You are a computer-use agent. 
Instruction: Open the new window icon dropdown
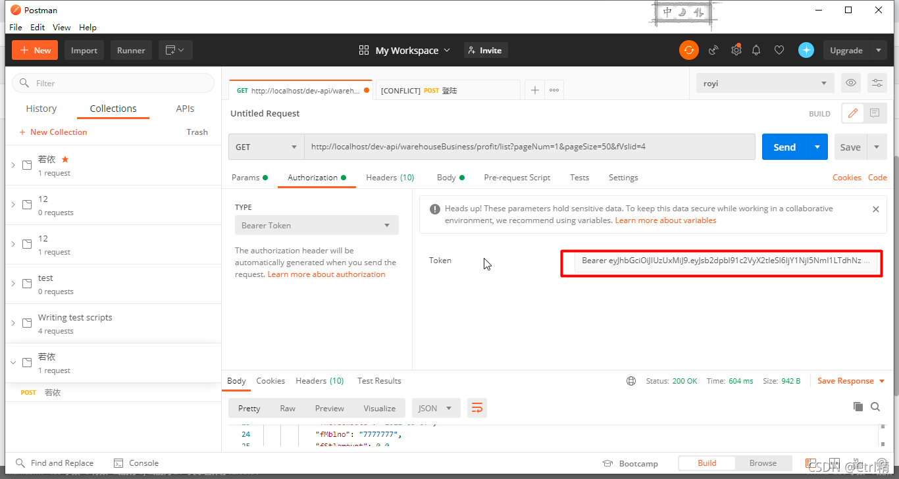[175, 50]
